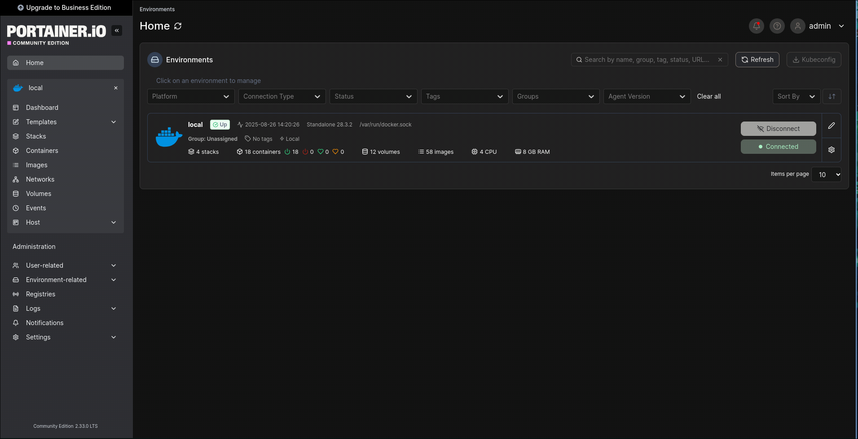Open the help question mark icon
Viewport: 858px width, 439px height.
(777, 26)
